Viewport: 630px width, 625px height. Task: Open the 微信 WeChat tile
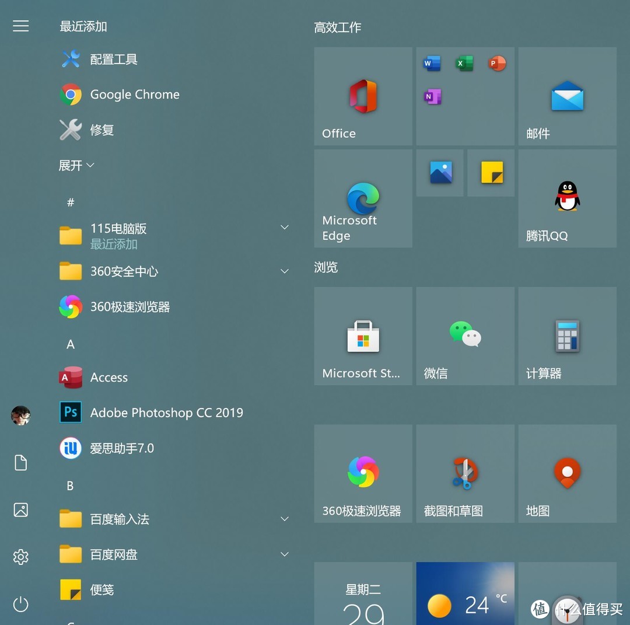(x=466, y=336)
